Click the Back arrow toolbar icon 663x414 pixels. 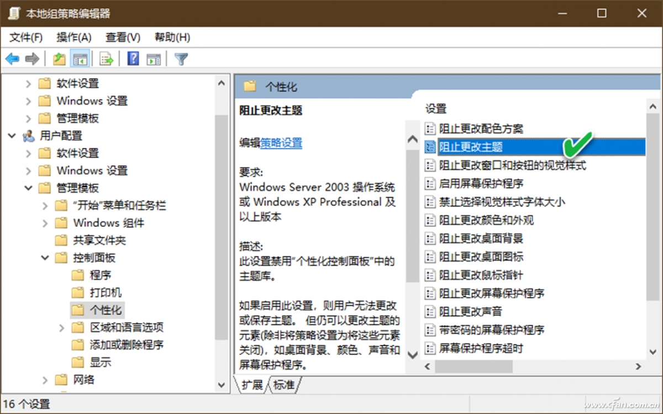(12, 59)
